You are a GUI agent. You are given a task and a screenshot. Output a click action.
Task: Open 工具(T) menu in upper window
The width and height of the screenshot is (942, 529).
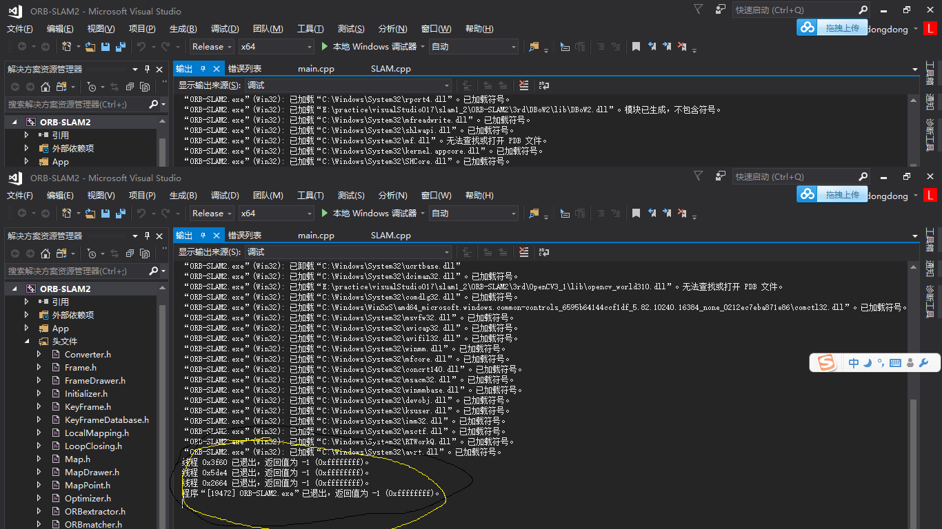pos(310,29)
